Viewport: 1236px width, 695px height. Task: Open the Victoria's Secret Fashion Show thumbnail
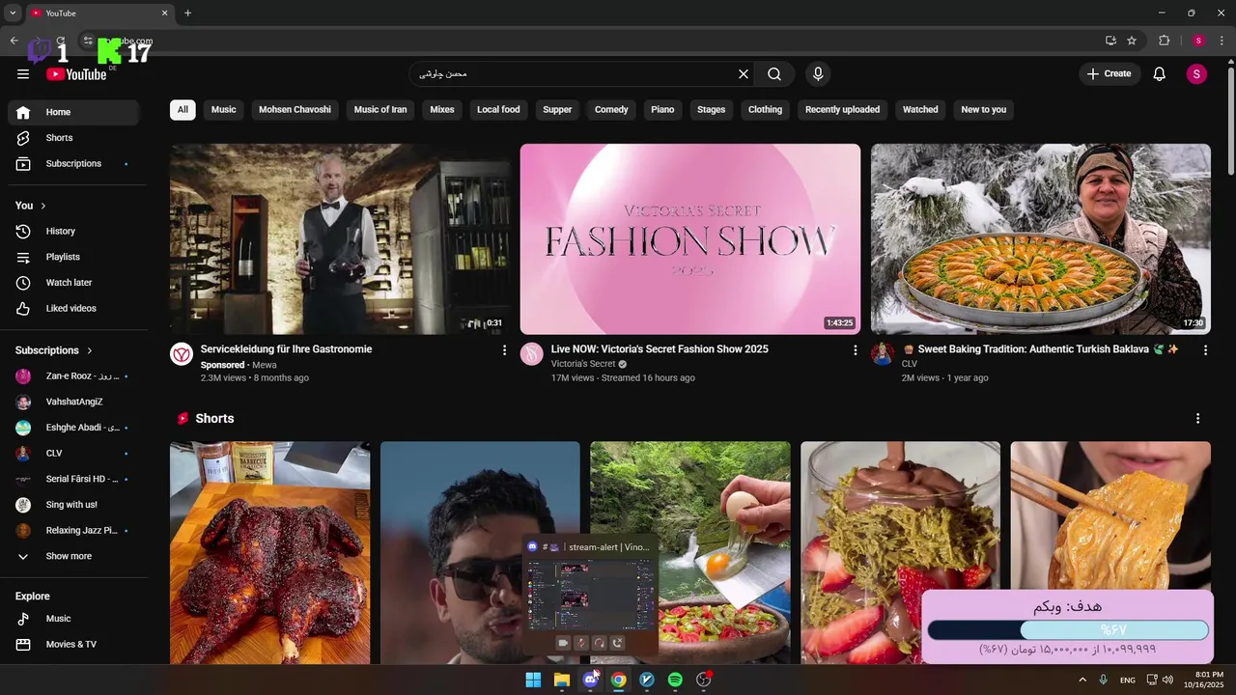coord(690,239)
